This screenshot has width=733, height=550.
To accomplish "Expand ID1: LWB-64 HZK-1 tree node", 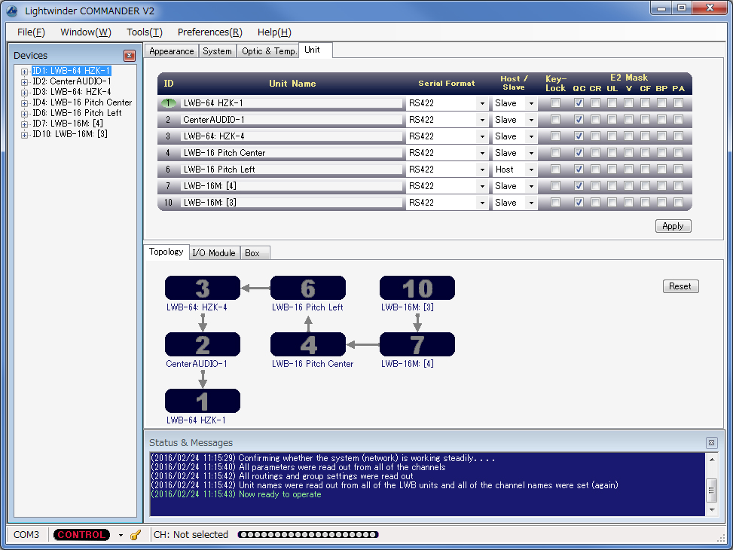I will [24, 72].
